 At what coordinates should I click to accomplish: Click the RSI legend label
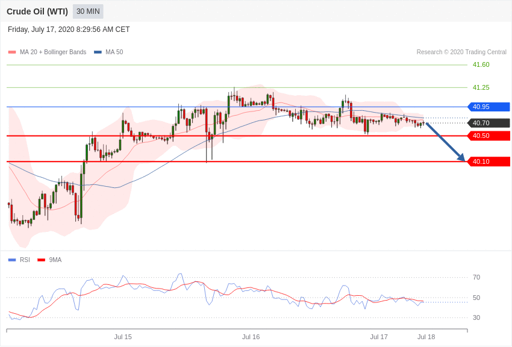click(25, 260)
